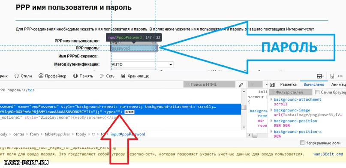Viewport: 346px width, 168px height.
Task: Click the Стили curly braces icon
Action: tap(17, 76)
